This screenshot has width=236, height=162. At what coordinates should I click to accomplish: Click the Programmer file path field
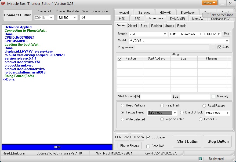point(172,47)
